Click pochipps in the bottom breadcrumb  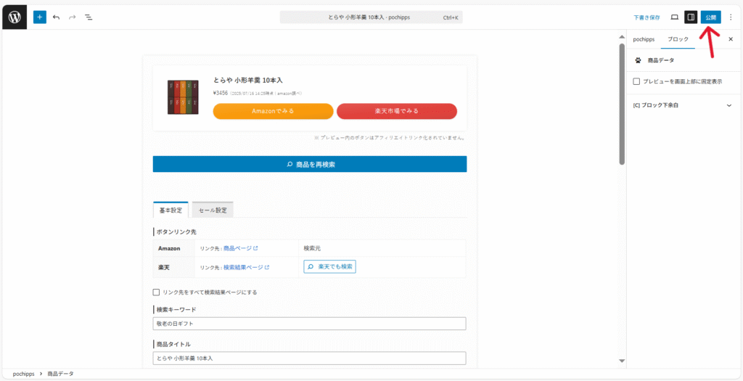point(24,374)
